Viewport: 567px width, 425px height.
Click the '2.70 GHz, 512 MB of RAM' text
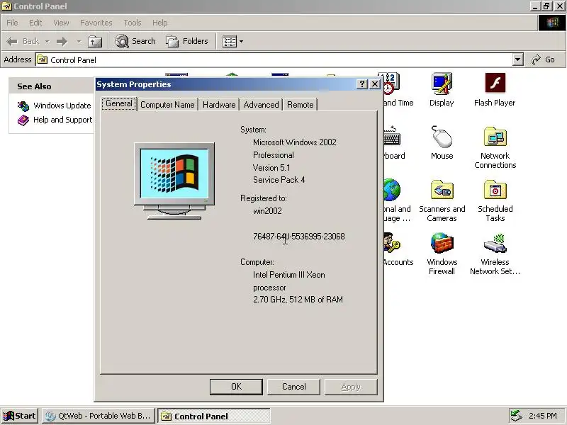pos(298,300)
